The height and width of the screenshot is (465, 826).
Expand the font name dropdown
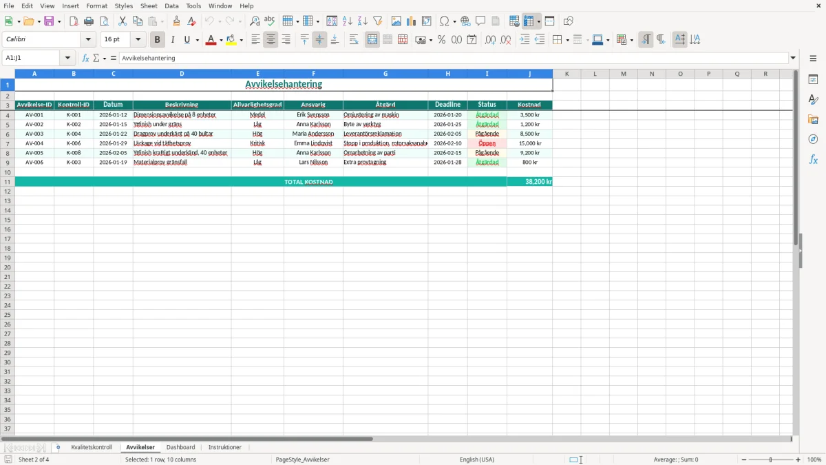coord(88,40)
